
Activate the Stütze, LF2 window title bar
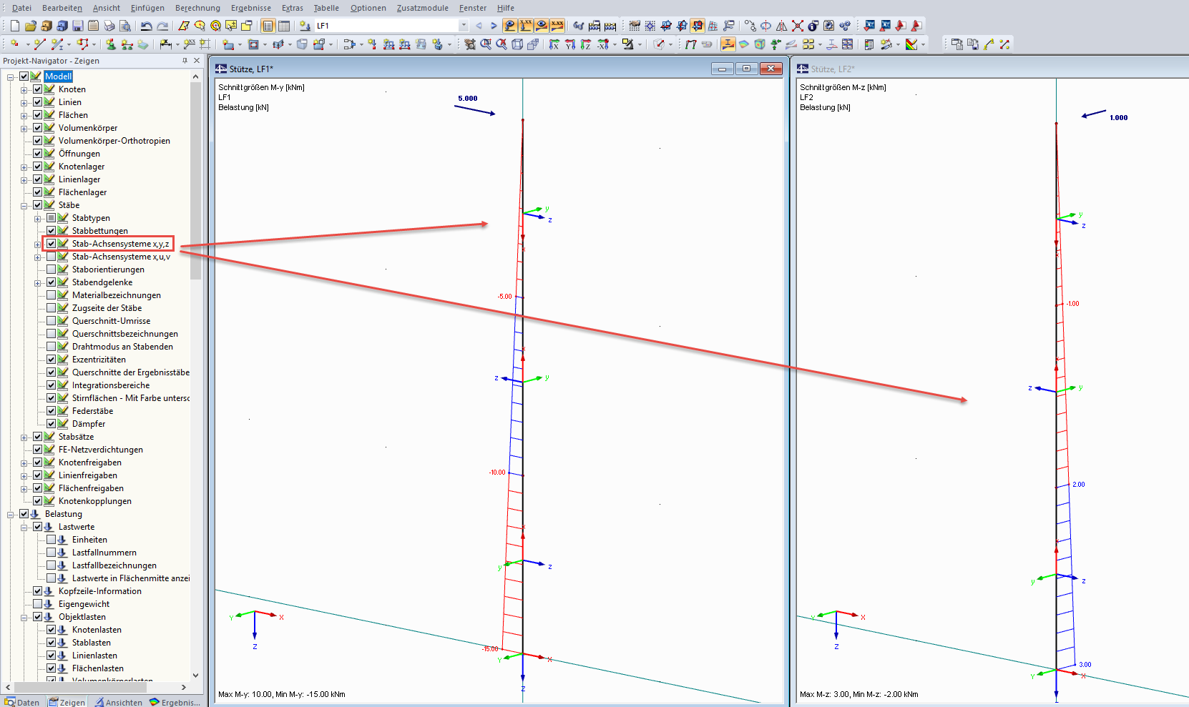tap(992, 69)
